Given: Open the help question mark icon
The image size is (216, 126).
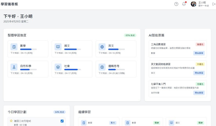Looking at the screenshot, I should 176,4.
